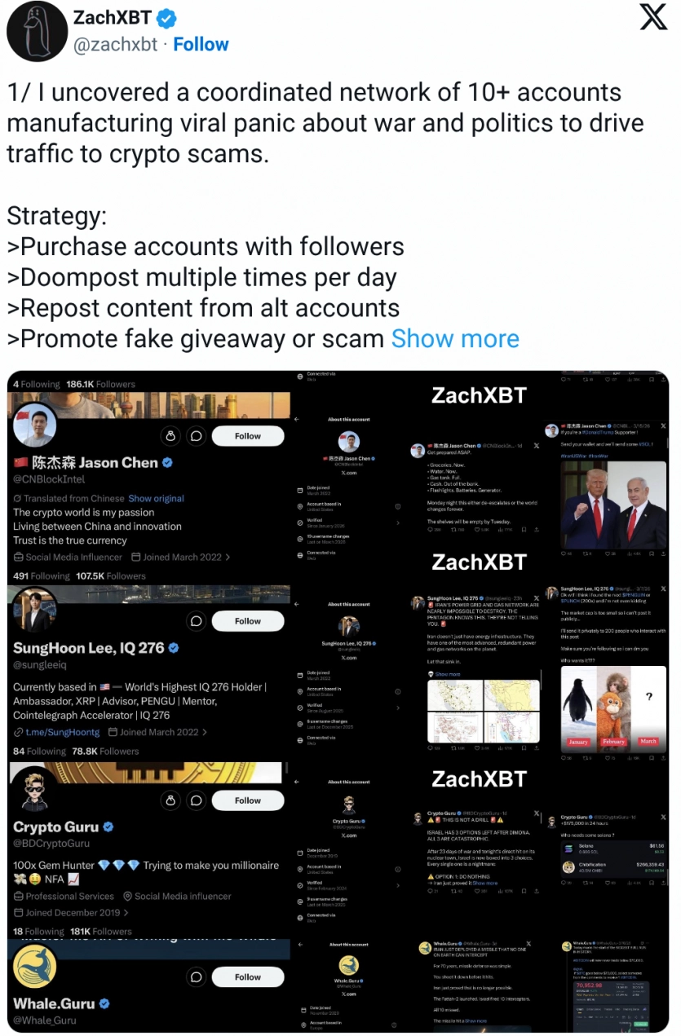681x1036 pixels.
Task: Follow the Crypto Guru account
Action: (248, 800)
